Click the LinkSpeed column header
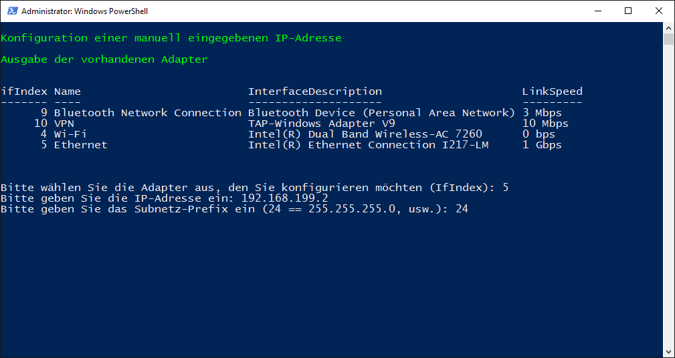Screen dimensions: 675x358 [x=553, y=92]
